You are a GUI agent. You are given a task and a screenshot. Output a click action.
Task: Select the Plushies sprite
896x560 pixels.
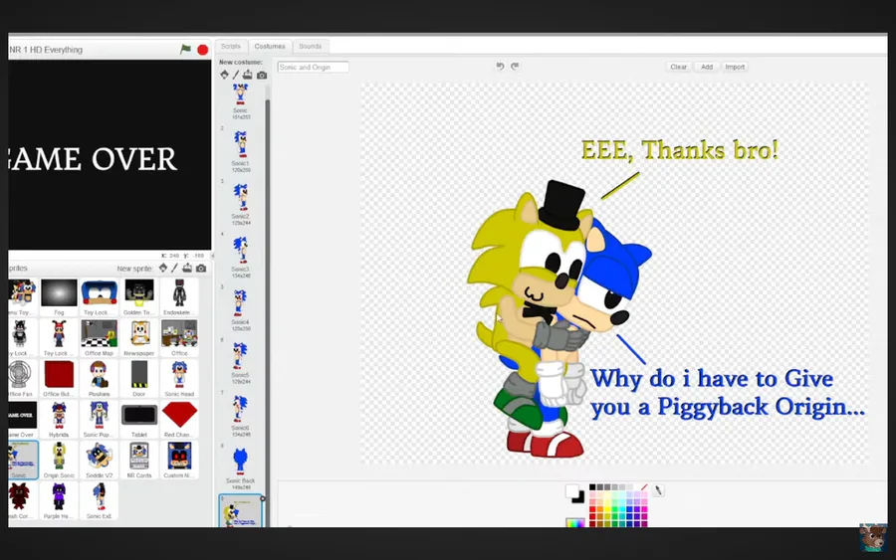(99, 378)
